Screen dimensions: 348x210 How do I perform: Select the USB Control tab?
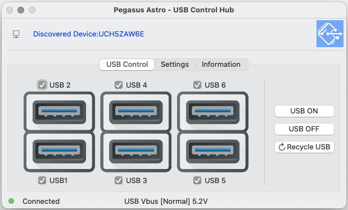[127, 65]
